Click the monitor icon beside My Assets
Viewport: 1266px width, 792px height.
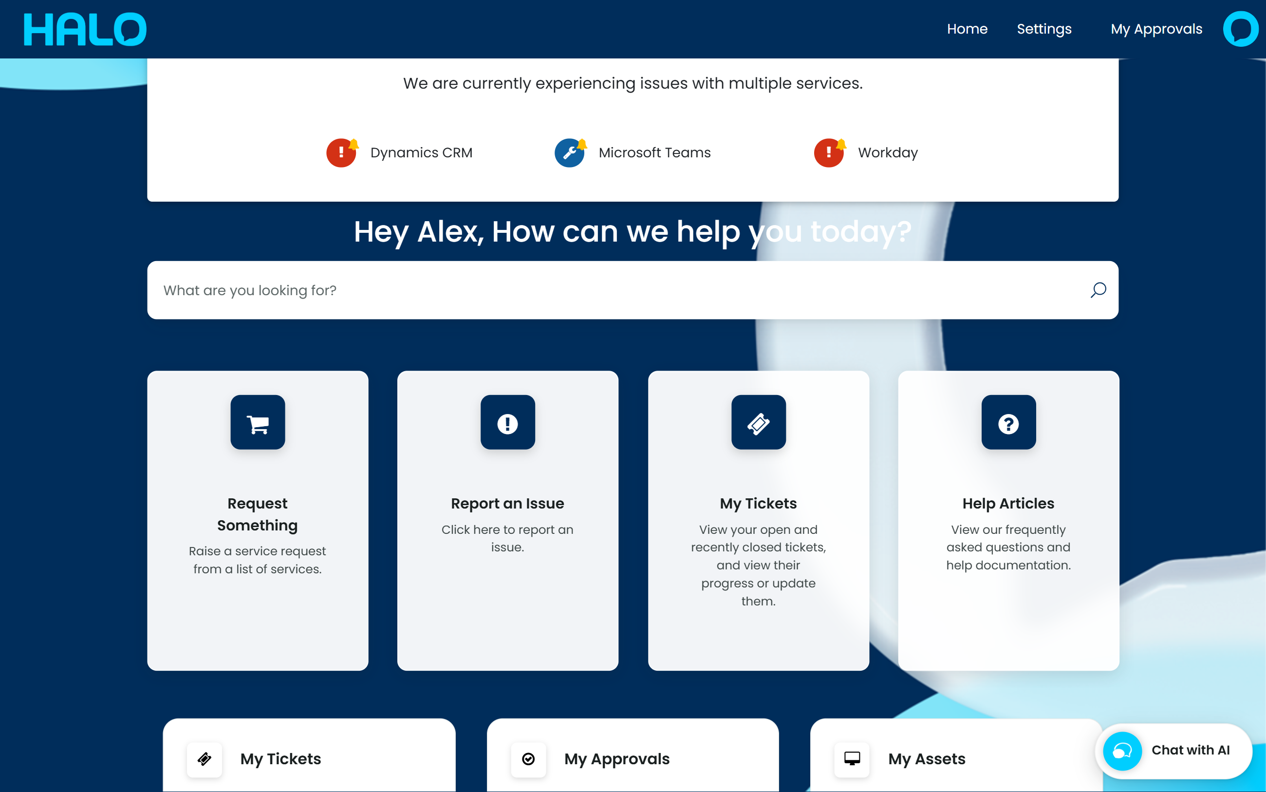pos(852,759)
